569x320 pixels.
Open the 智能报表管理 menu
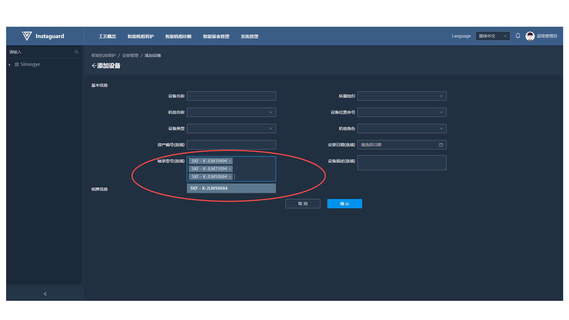(216, 36)
